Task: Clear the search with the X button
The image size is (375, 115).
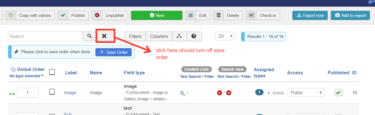Action: click(104, 36)
